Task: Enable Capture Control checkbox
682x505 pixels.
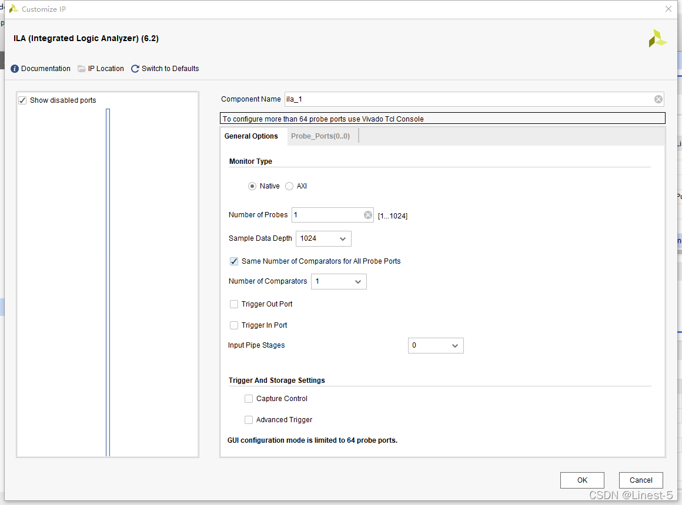Action: [249, 399]
